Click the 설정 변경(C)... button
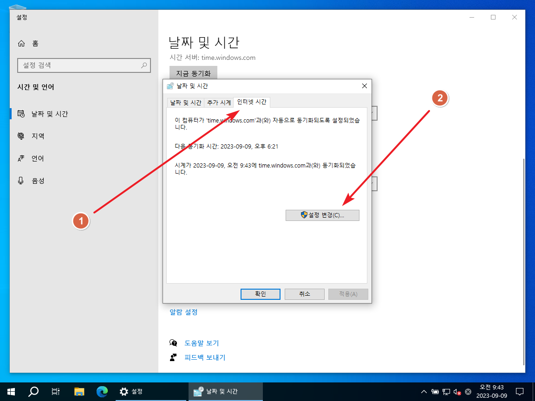The width and height of the screenshot is (535, 401). pyautogui.click(x=322, y=215)
